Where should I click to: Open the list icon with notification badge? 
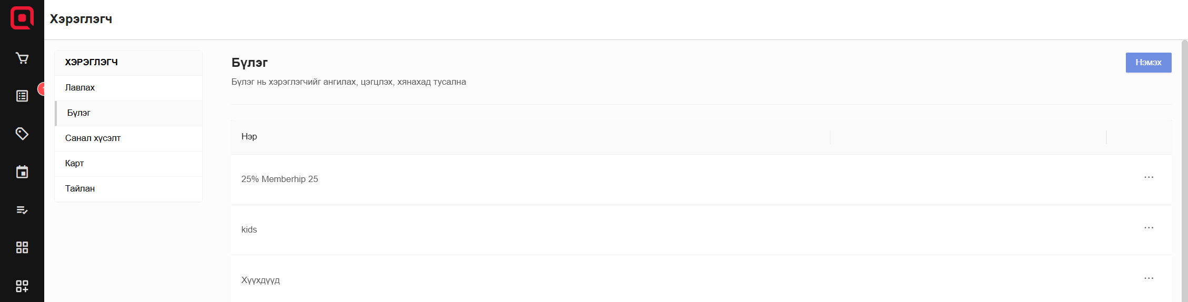(x=22, y=96)
